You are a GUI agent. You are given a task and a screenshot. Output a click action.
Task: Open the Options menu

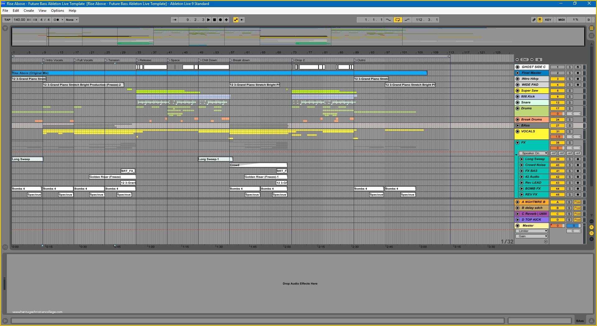point(58,11)
